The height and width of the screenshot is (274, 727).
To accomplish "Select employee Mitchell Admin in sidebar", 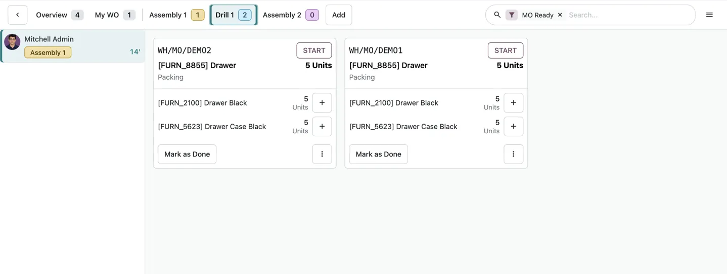I will coord(73,46).
